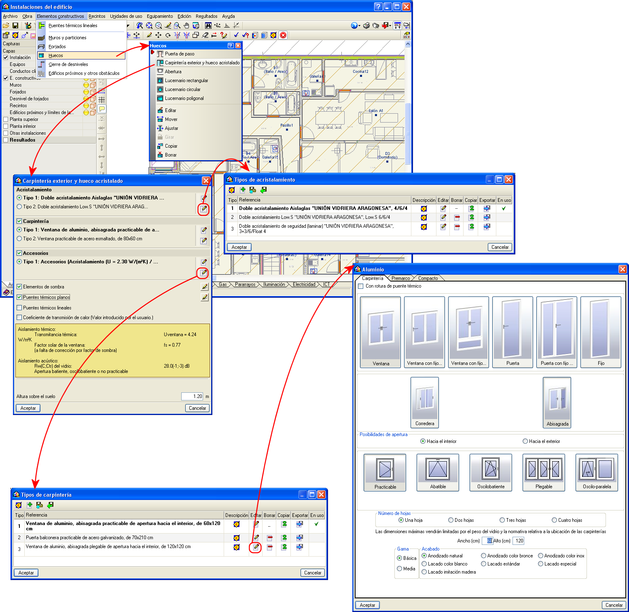Open the Recintos menu
Viewport: 629px width, 612px height.
97,16
